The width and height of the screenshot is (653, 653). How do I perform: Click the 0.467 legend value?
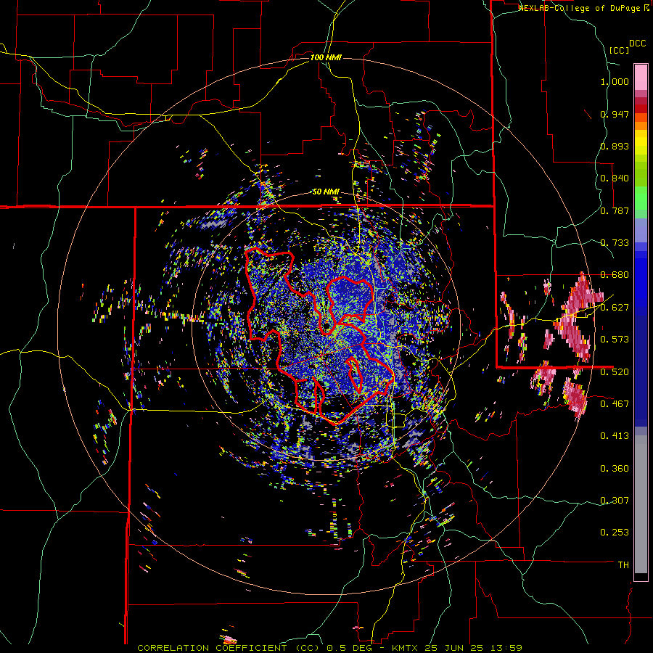(615, 404)
